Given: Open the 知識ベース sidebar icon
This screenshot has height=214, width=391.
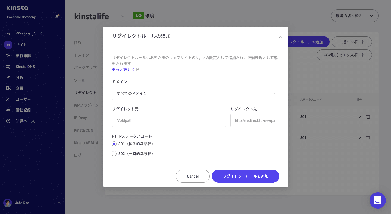Looking at the screenshot, I should [8, 121].
